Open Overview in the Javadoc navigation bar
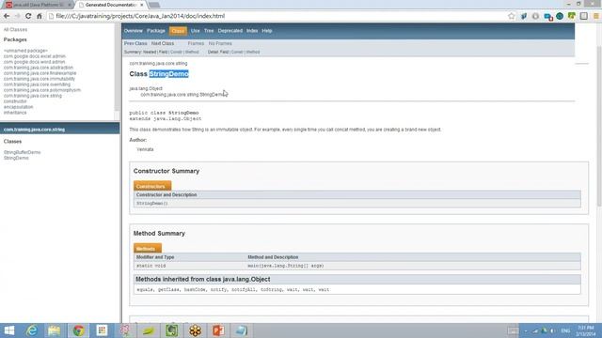 pyautogui.click(x=134, y=31)
